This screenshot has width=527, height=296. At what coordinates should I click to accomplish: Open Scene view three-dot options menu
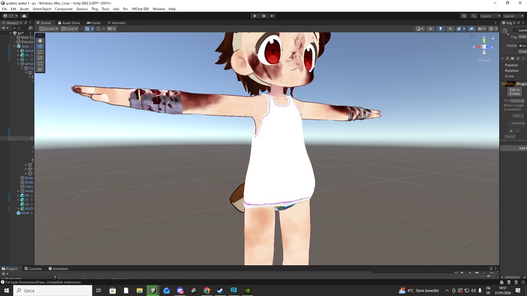[496, 23]
